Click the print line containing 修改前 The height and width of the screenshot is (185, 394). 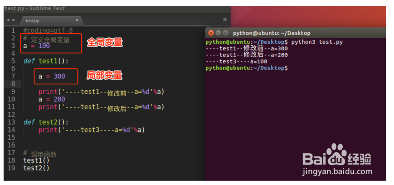[101, 92]
